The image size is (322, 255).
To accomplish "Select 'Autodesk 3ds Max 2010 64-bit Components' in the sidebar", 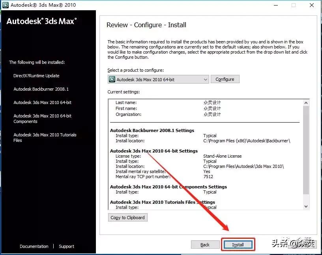I will point(43,119).
